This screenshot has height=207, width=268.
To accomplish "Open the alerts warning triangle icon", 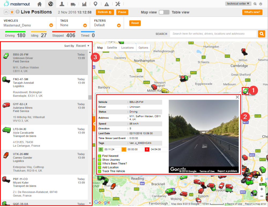I will [x=107, y=4].
